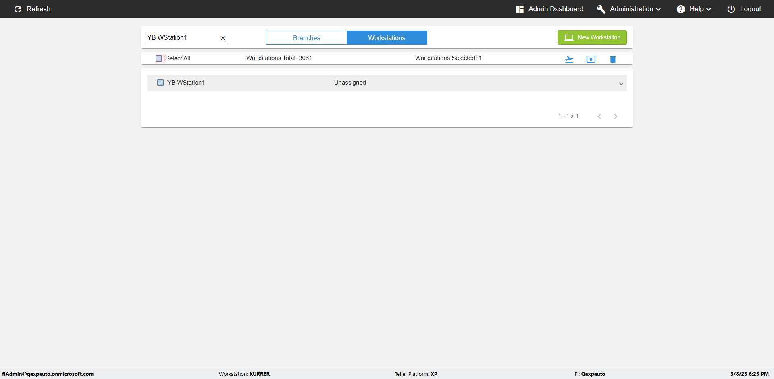
Task: Uncheck the YB WStation1 checkbox
Action: tap(160, 83)
